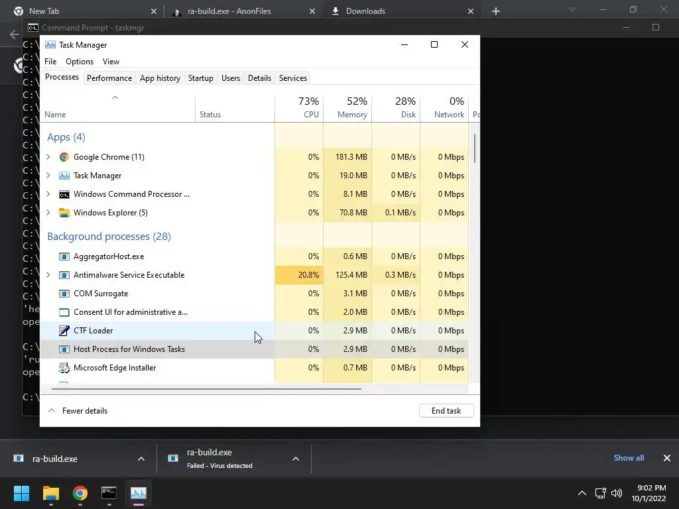Collapse view with Fewer details chevron
679x509 pixels.
pos(51,411)
